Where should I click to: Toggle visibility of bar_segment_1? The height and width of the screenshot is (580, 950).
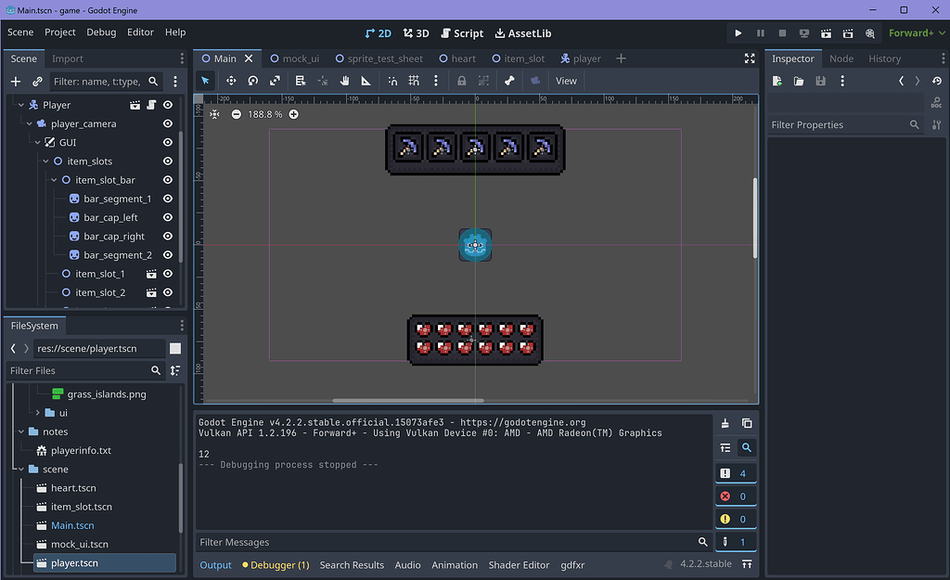tap(167, 199)
